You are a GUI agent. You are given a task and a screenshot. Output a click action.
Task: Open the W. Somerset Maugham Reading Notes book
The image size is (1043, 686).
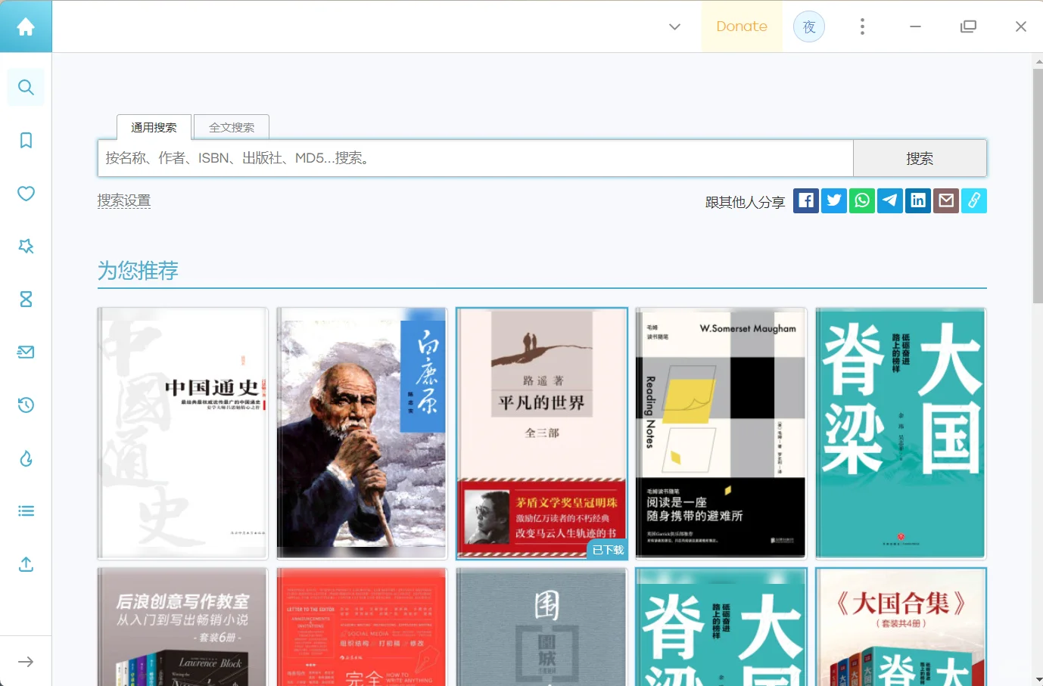point(721,433)
